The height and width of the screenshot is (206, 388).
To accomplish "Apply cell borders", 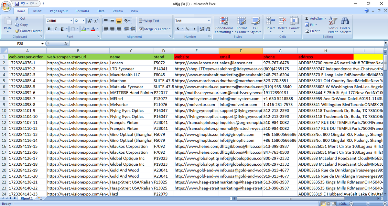I will coord(73,29).
